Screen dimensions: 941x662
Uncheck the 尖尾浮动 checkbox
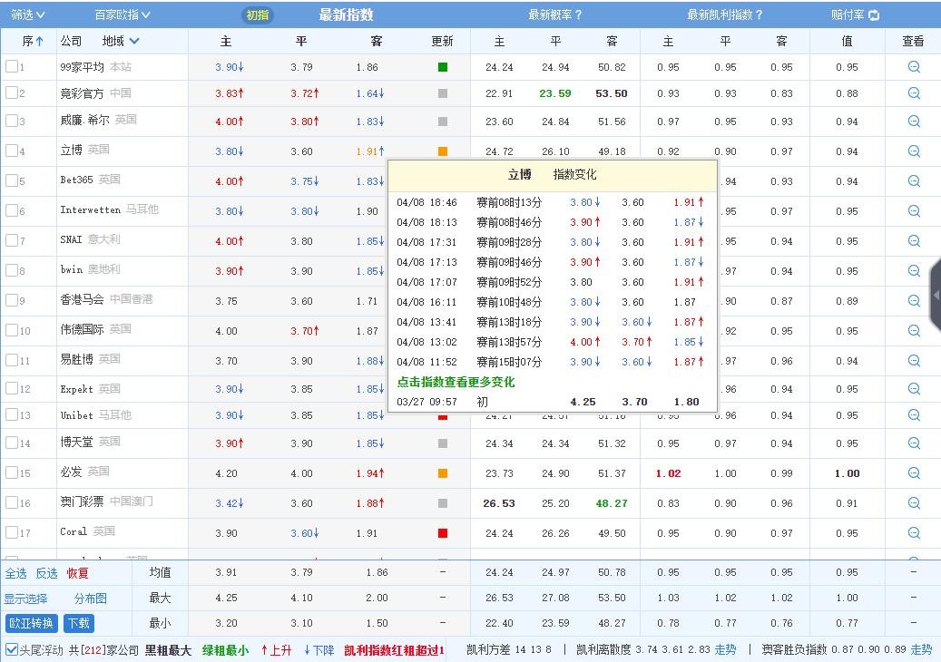pos(12,649)
